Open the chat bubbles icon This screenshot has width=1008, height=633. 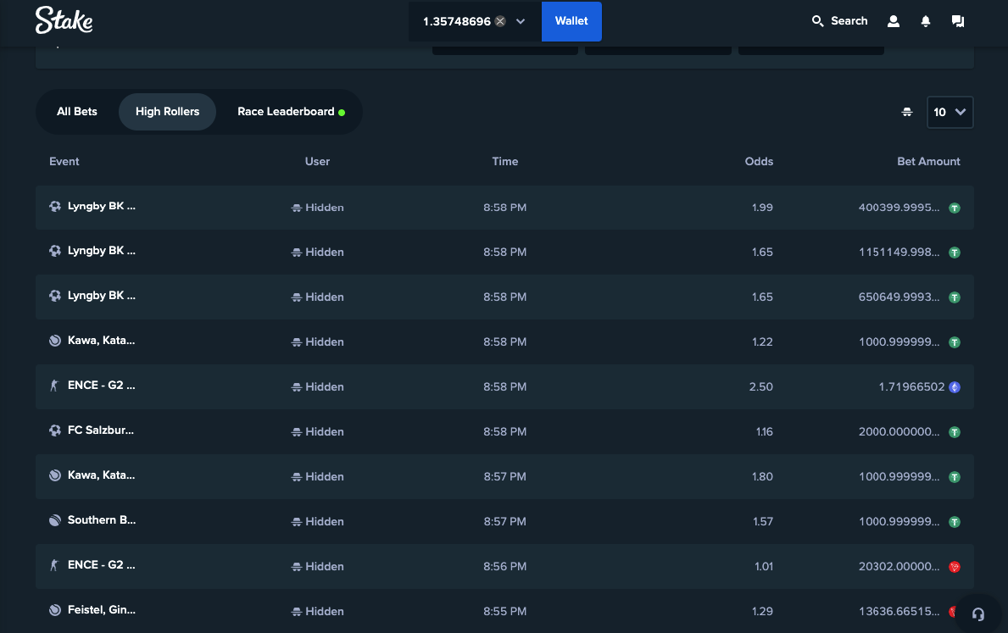coord(957,21)
